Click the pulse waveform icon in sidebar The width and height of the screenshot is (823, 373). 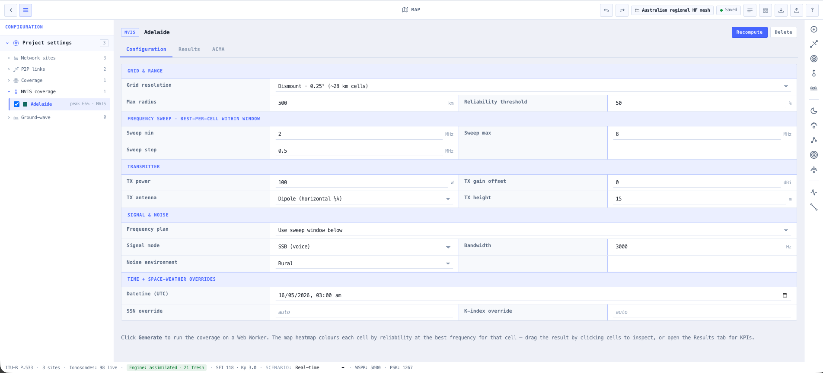tap(814, 192)
